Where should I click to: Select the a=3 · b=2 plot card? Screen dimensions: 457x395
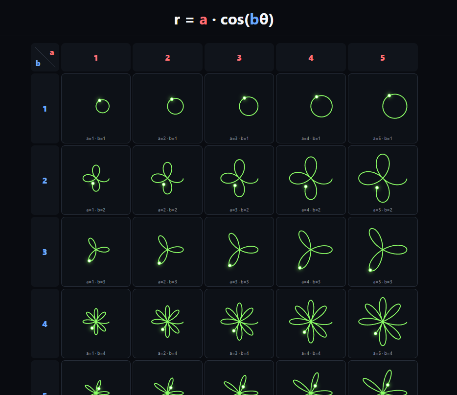point(239,180)
